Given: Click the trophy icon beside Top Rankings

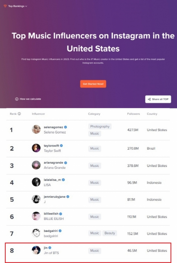Looking at the screenshot, I should [x=5, y=6].
